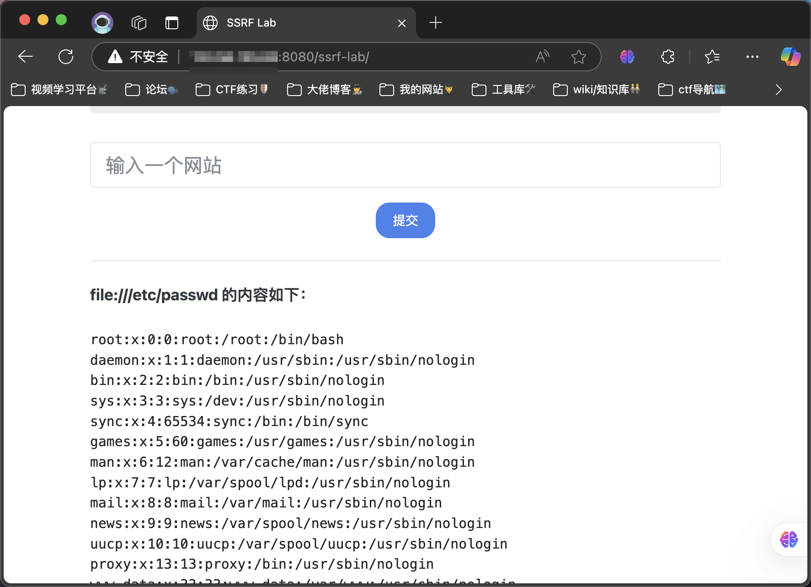Expand hidden bookmarks with the chevron

pos(778,90)
